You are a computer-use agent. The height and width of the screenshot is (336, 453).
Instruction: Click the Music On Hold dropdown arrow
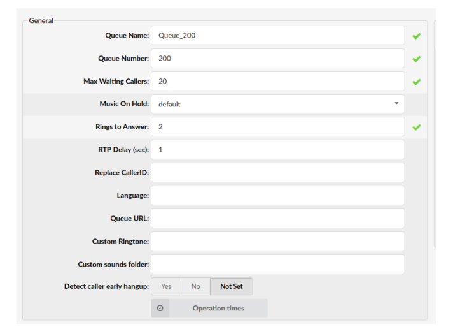tap(396, 103)
